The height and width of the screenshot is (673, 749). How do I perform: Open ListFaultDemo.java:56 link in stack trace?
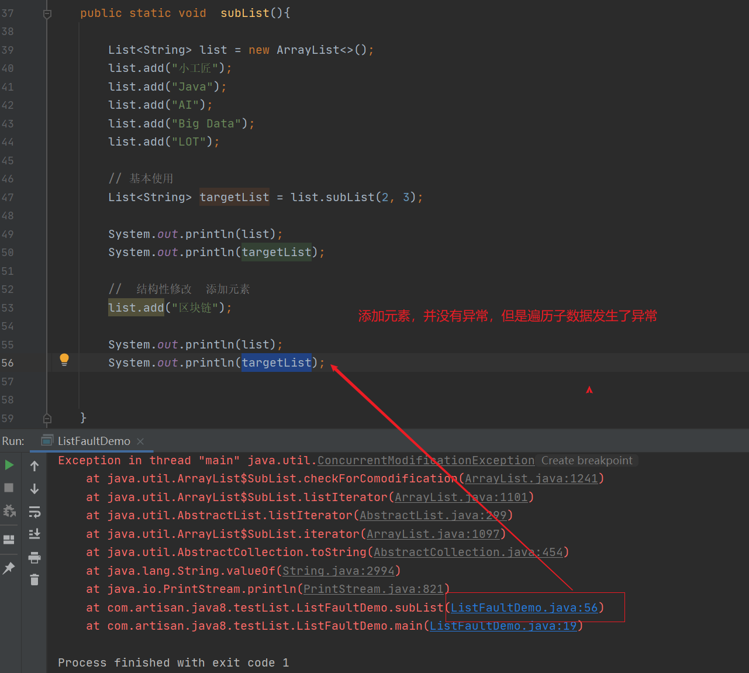[x=524, y=608]
